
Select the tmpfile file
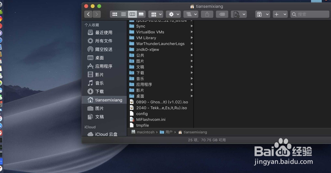pos(161,125)
